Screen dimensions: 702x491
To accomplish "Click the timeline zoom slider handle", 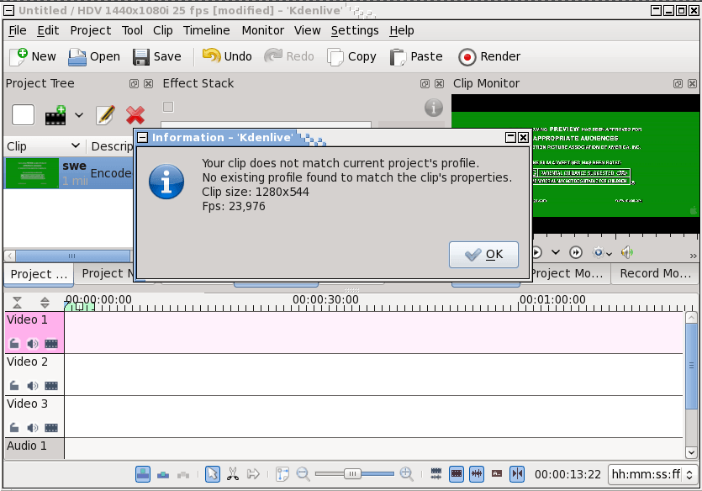I will 352,473.
